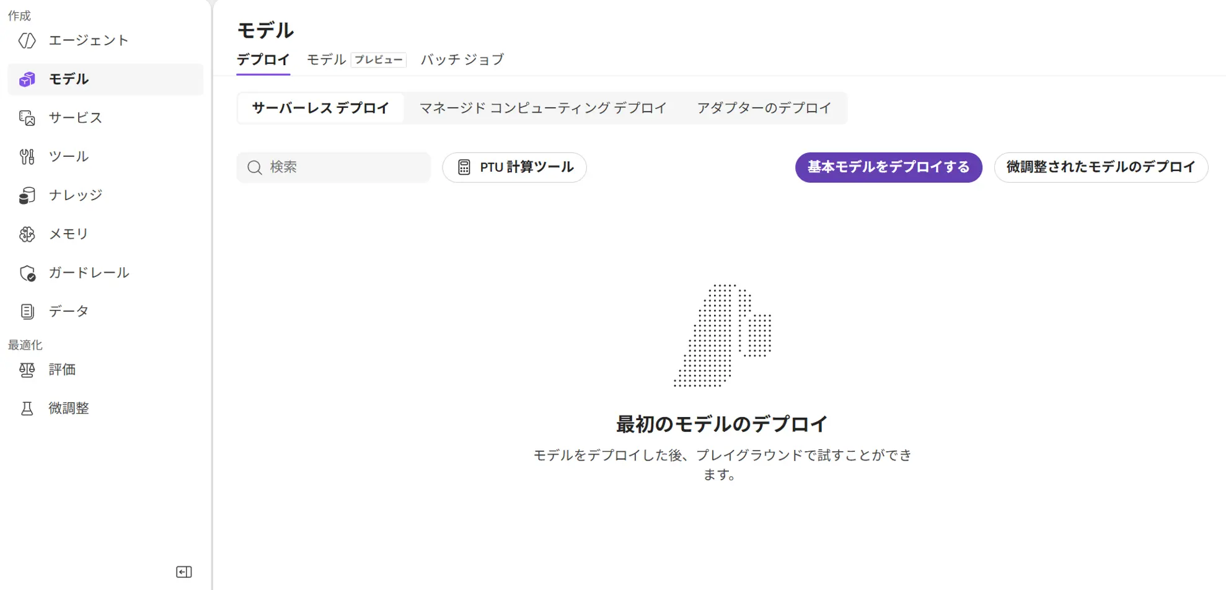
Task: Open the PTU 計算ツール
Action: click(x=514, y=167)
